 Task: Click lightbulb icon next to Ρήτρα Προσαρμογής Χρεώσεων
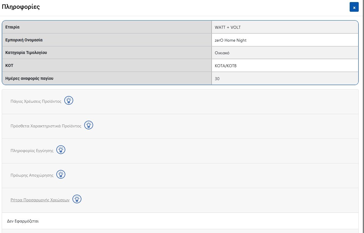77,199
